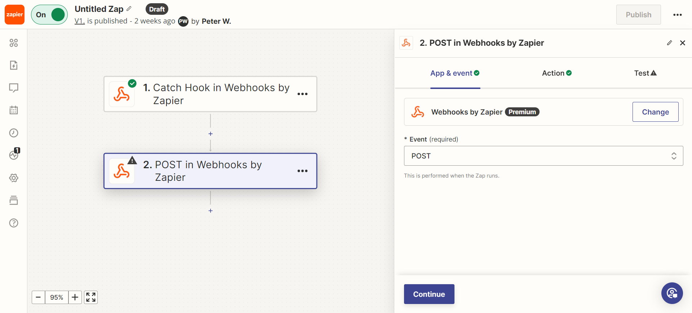Image resolution: width=692 pixels, height=313 pixels.
Task: Open the top-right more options menu
Action: [678, 15]
